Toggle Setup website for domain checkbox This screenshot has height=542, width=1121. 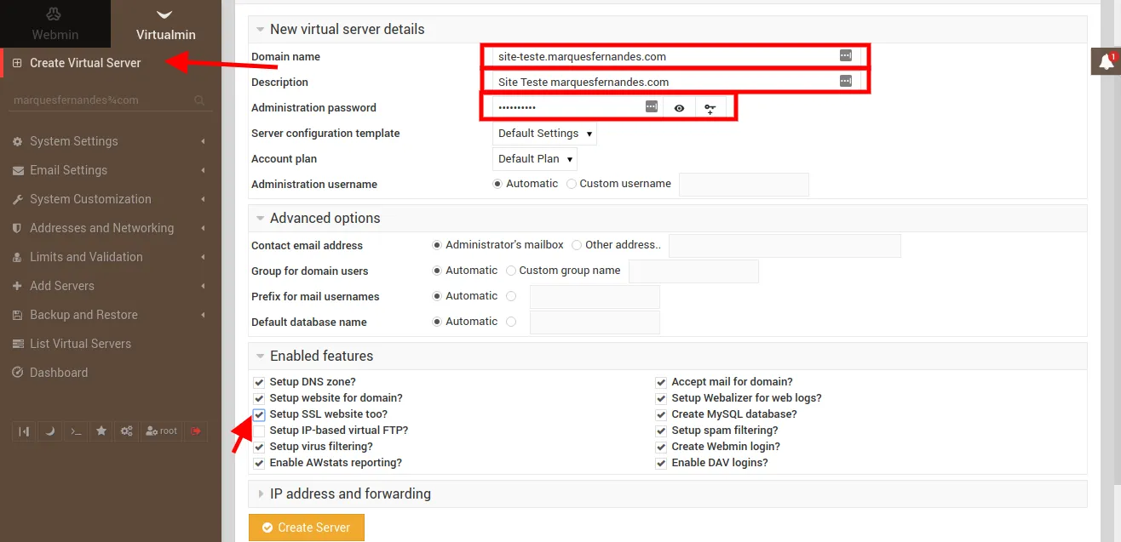pos(259,398)
